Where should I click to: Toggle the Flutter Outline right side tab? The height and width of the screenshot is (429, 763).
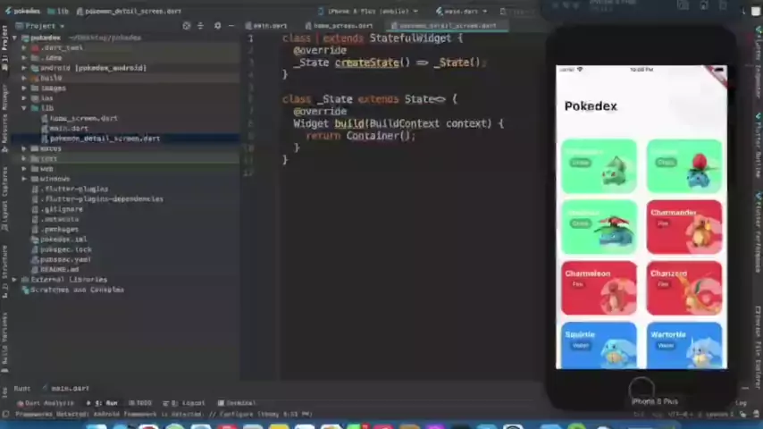coord(759,145)
